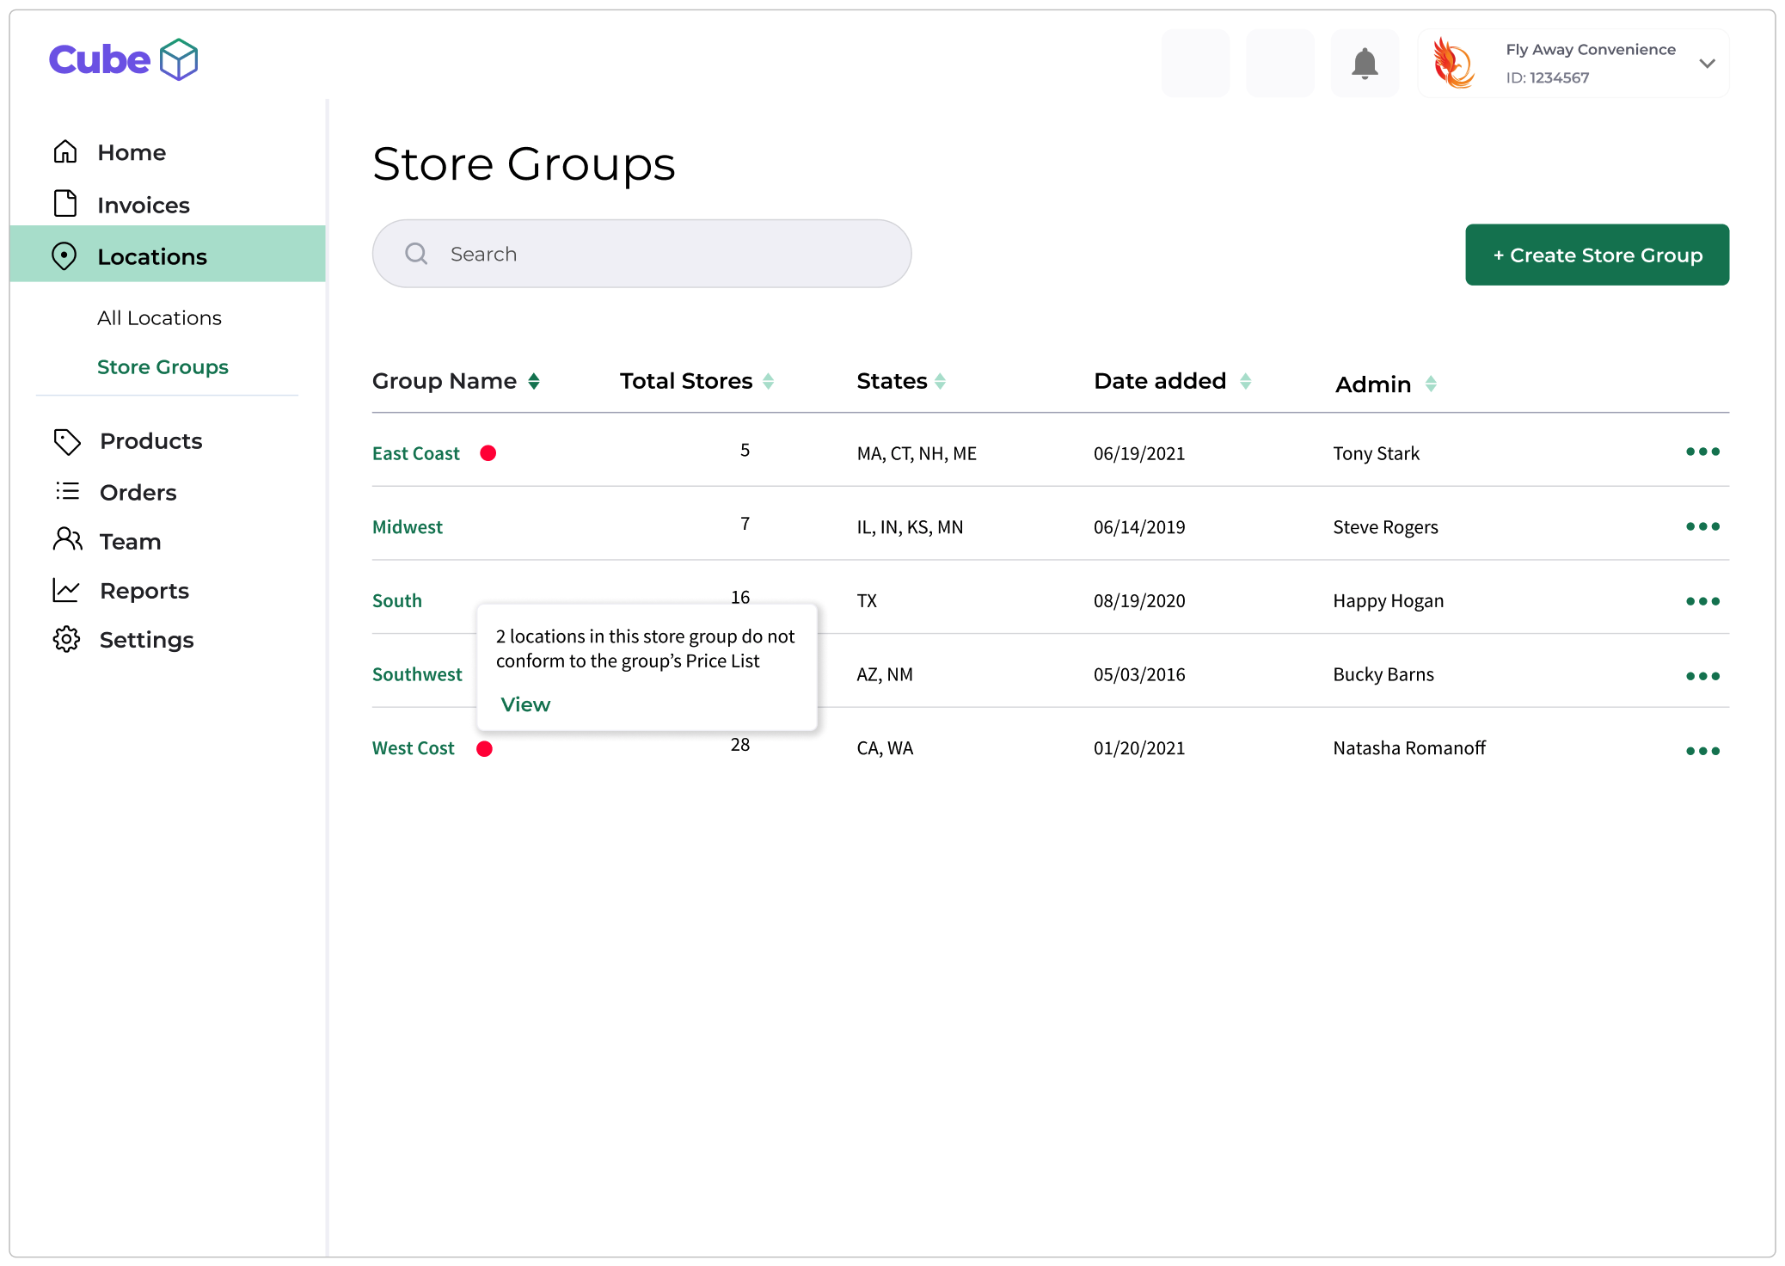Open Southwest store group

coord(417,674)
